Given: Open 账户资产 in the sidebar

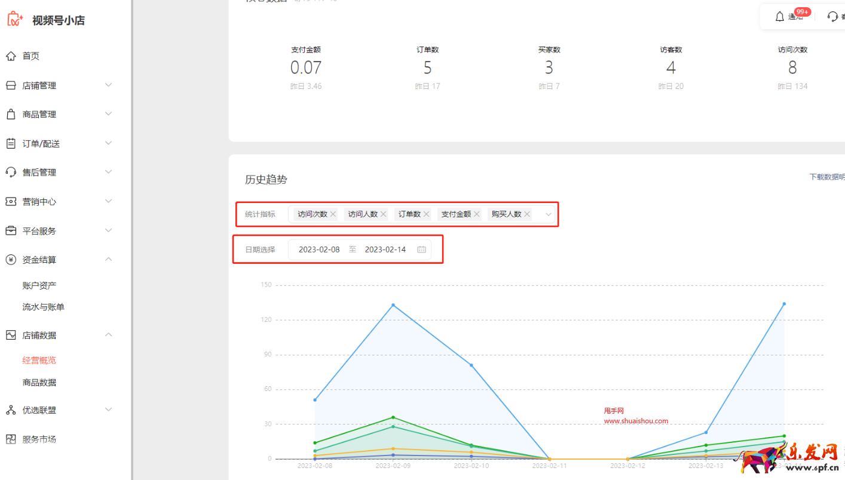Looking at the screenshot, I should pyautogui.click(x=39, y=285).
